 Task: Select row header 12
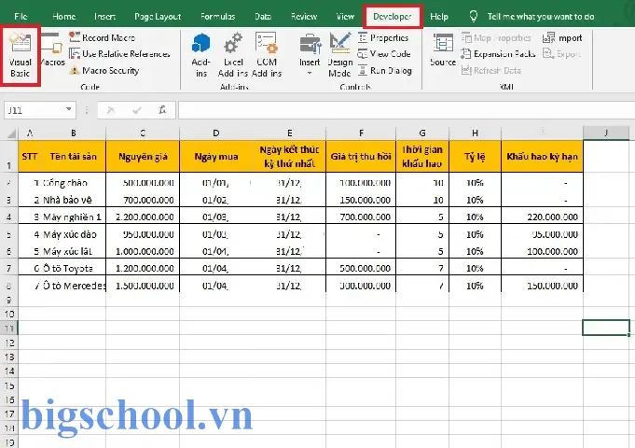(x=9, y=343)
